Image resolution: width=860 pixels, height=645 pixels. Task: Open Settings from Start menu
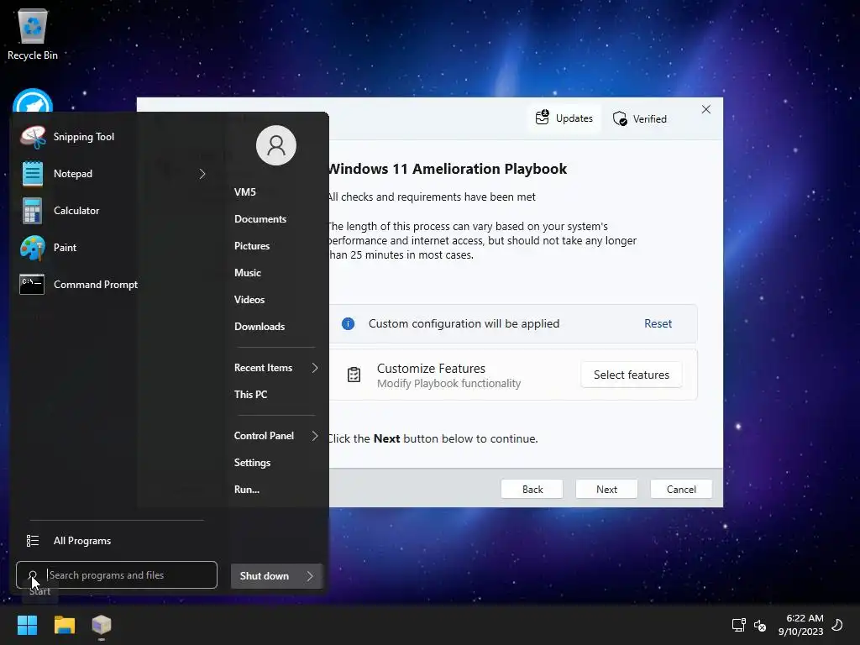pyautogui.click(x=252, y=463)
